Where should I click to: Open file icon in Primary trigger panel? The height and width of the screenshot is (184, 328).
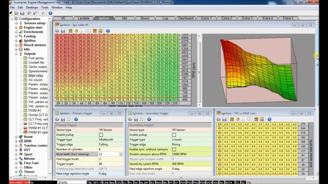(x=57, y=119)
